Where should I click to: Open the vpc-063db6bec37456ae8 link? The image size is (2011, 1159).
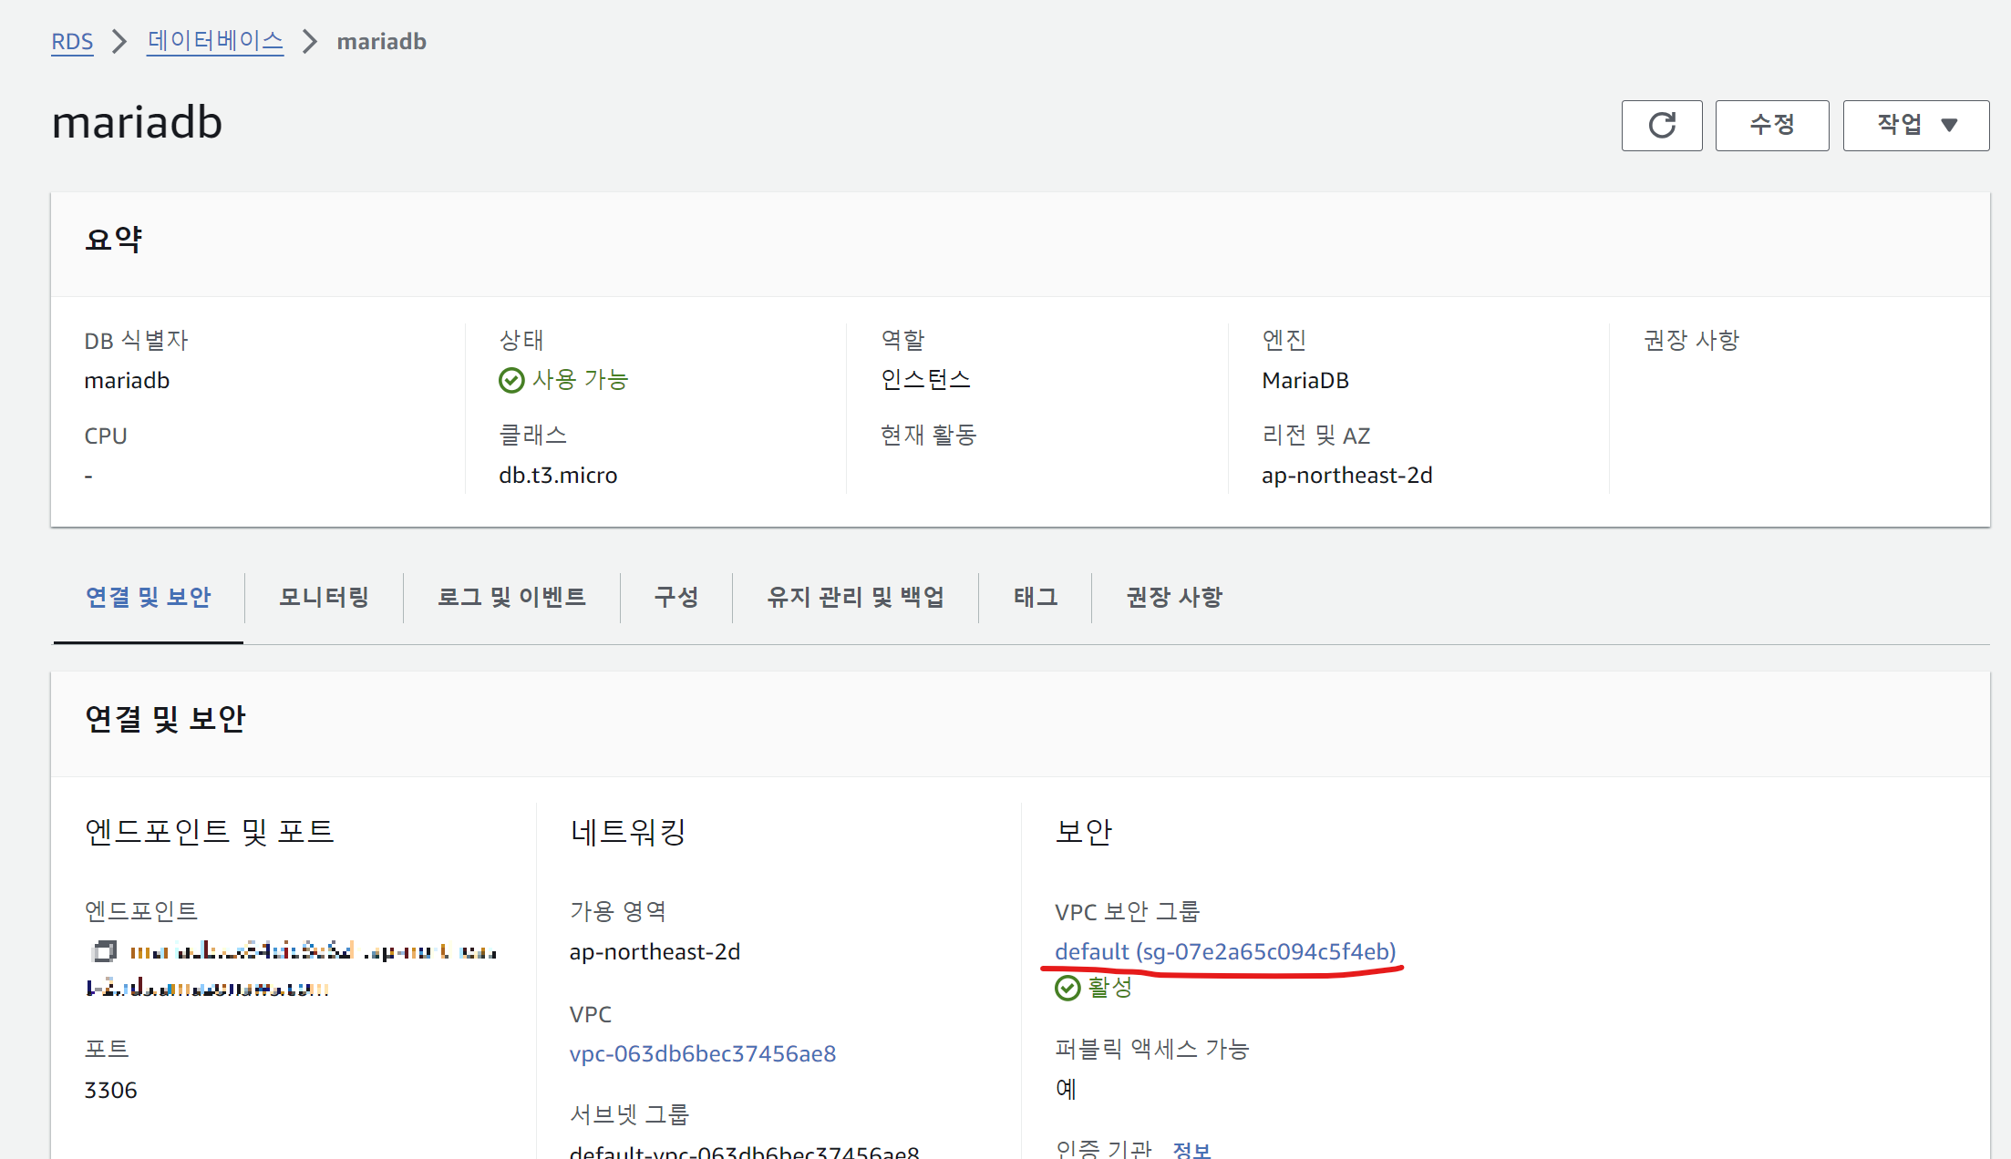[x=702, y=1053]
